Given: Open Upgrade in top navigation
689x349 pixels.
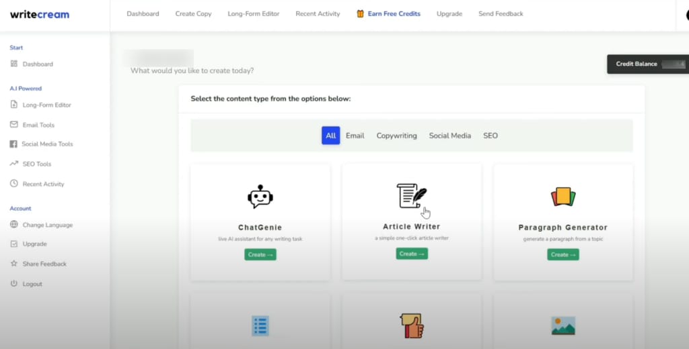Looking at the screenshot, I should pyautogui.click(x=449, y=13).
